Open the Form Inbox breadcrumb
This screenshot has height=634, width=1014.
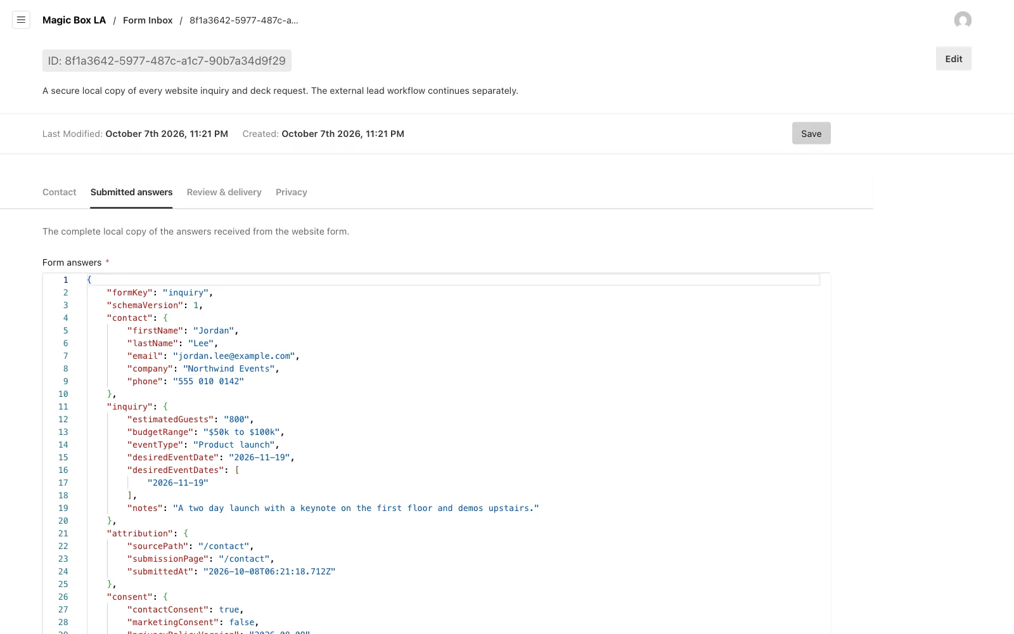coord(148,20)
